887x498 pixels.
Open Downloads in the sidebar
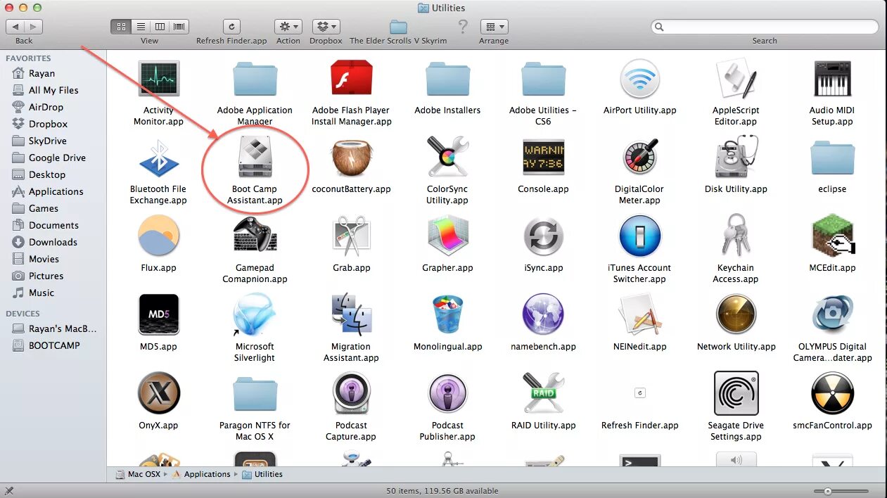[53, 242]
